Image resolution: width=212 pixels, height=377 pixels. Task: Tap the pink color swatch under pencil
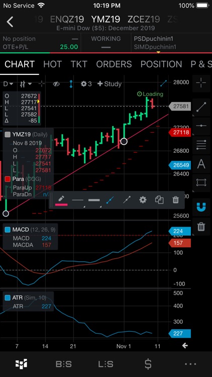61,205
